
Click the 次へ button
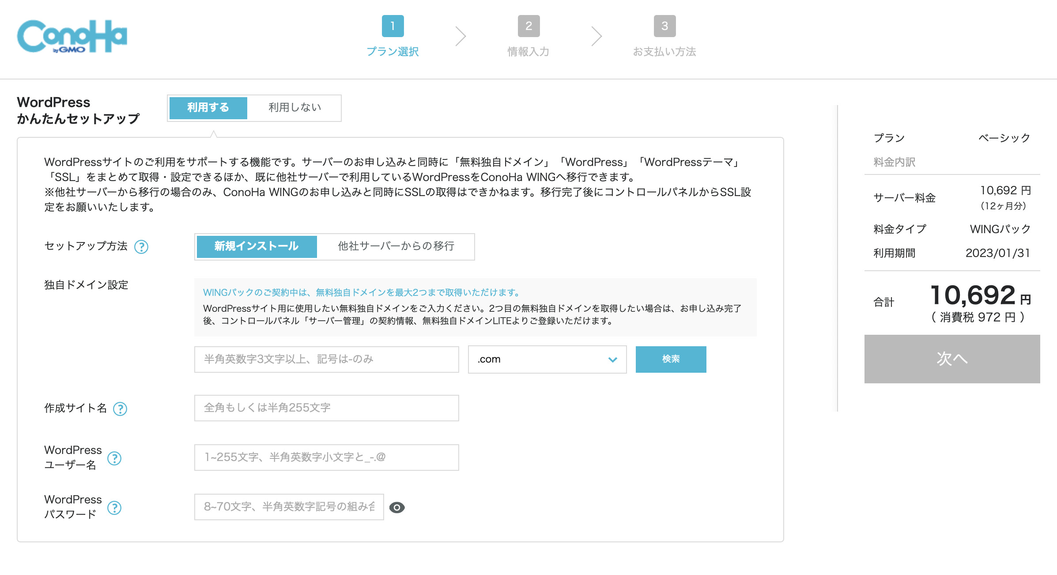[x=952, y=359]
